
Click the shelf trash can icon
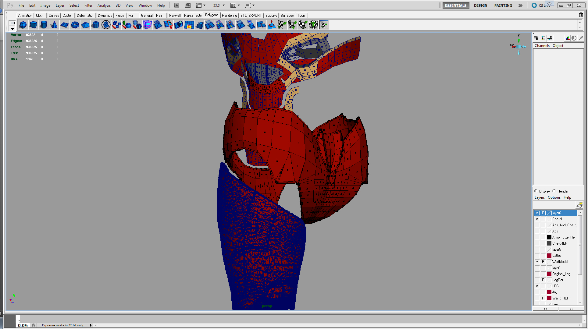(x=581, y=15)
